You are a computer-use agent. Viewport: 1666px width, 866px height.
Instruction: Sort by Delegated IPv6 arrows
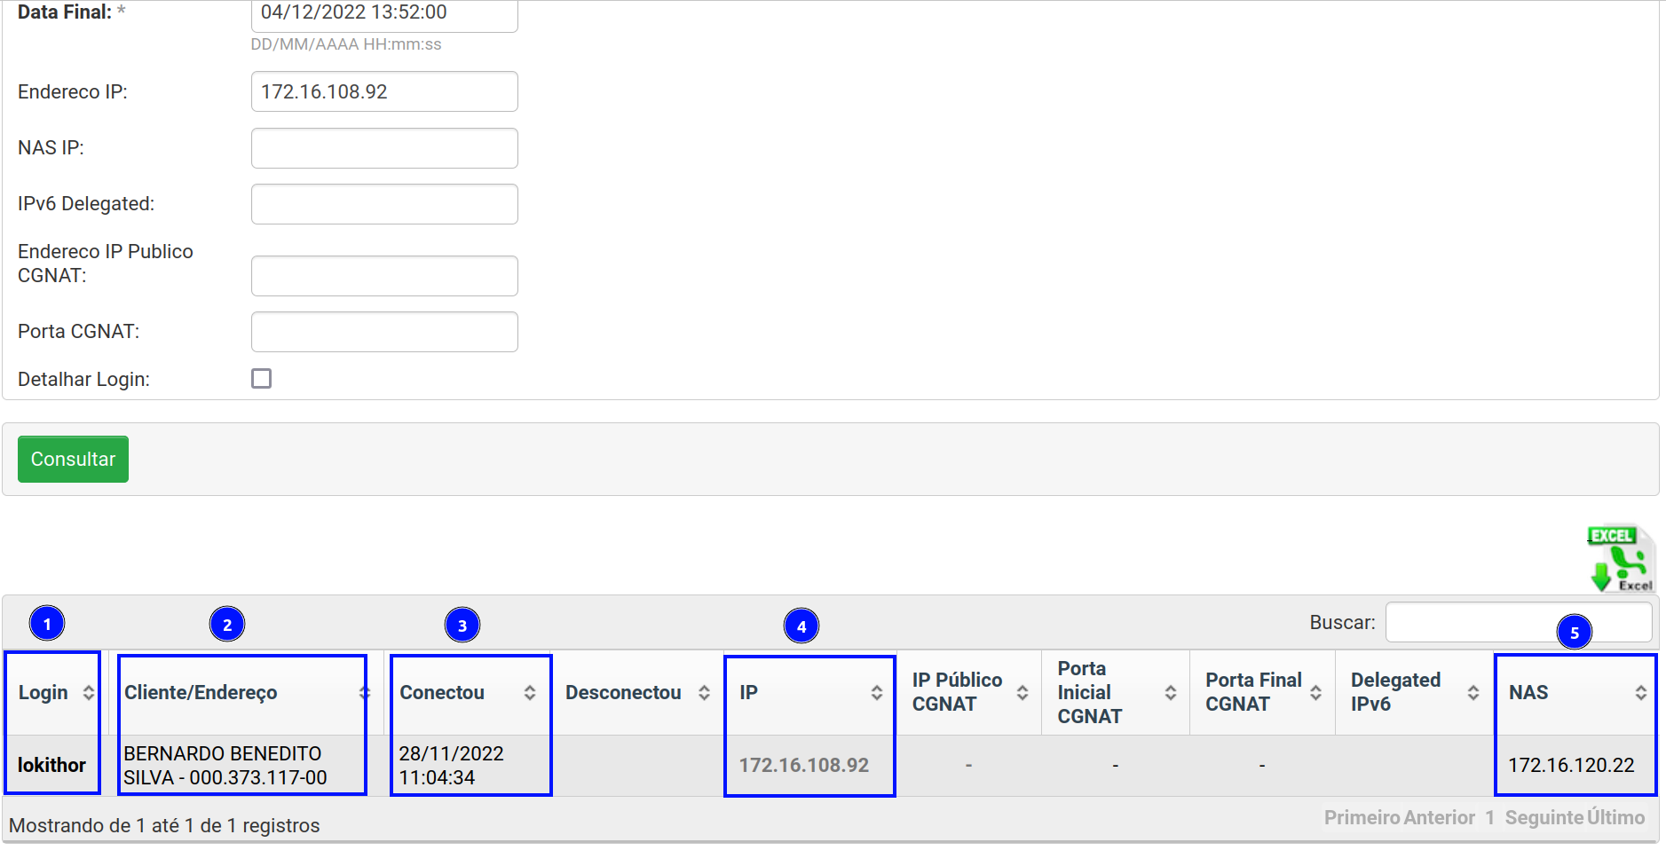pos(1473,693)
